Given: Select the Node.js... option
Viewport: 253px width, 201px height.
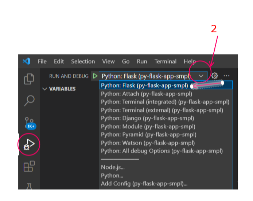Looking at the screenshot, I should click(x=113, y=168).
